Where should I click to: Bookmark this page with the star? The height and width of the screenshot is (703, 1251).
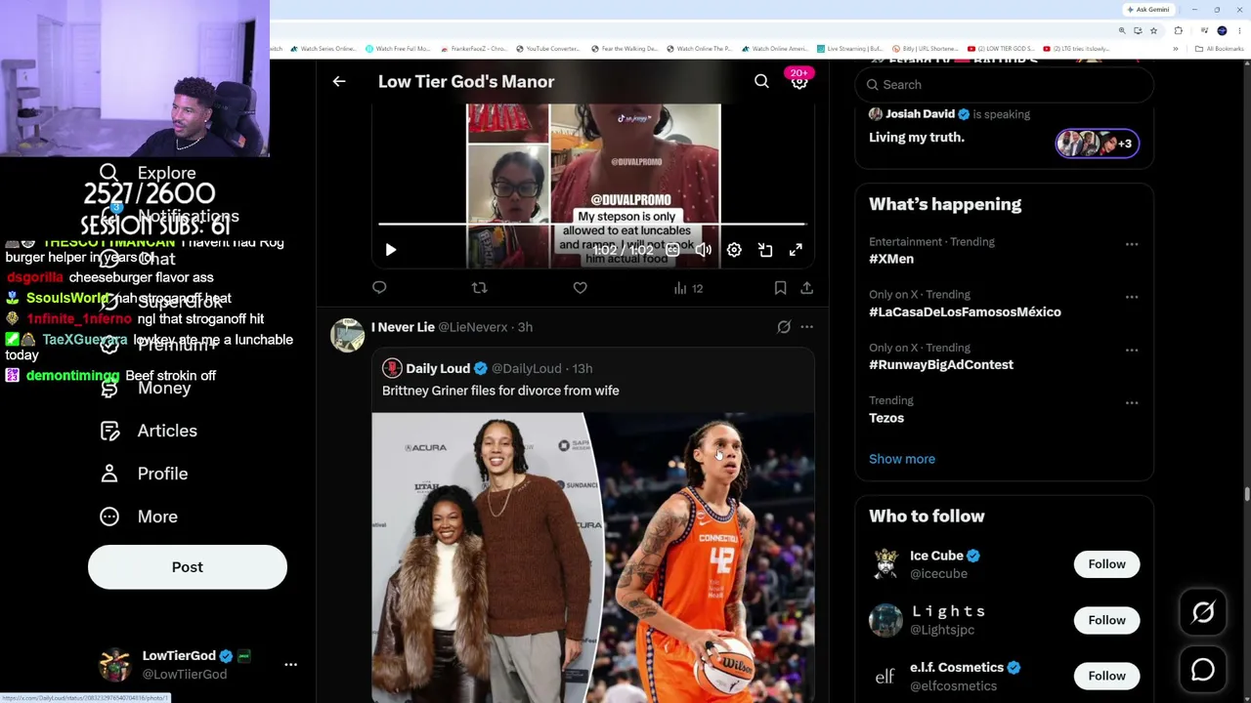(1153, 30)
